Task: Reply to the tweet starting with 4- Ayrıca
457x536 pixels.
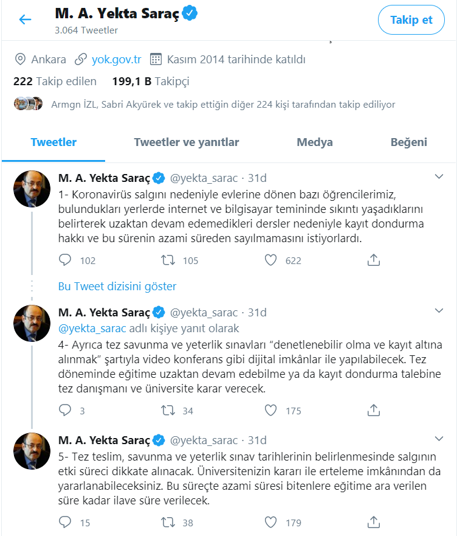Action: [x=66, y=411]
